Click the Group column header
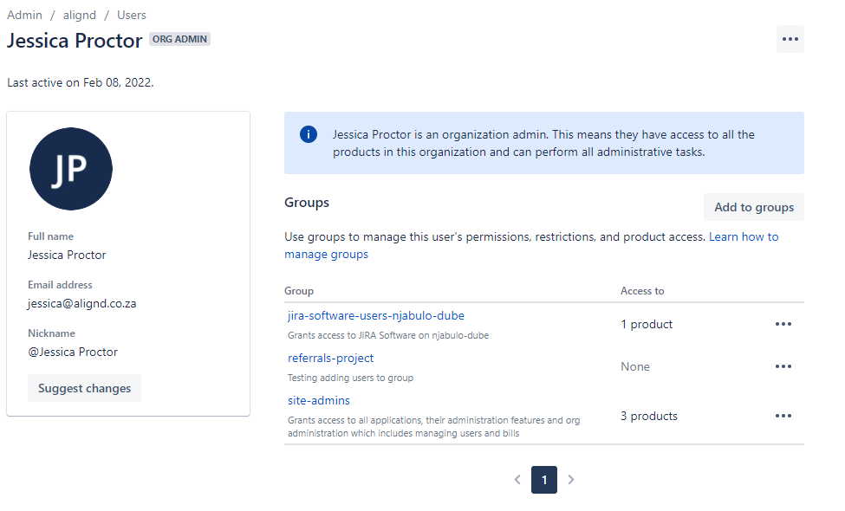845x511 pixels. pos(298,291)
